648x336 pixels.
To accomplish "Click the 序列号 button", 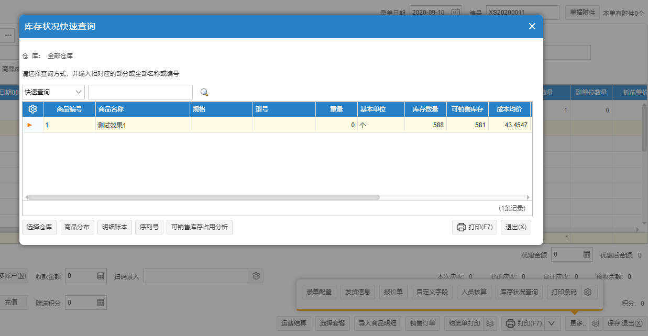I will tap(149, 227).
